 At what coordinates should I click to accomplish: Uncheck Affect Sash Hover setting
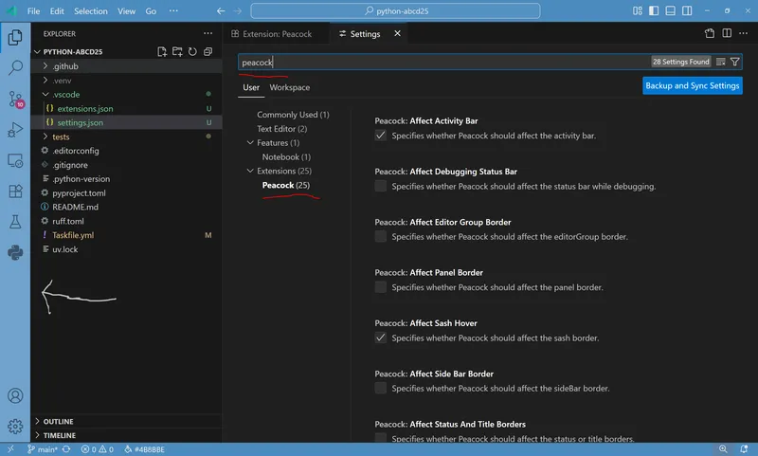pyautogui.click(x=381, y=337)
